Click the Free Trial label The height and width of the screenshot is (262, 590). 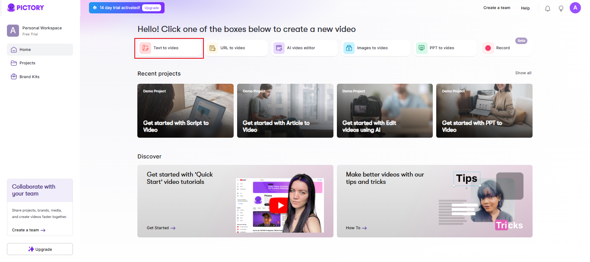point(30,34)
